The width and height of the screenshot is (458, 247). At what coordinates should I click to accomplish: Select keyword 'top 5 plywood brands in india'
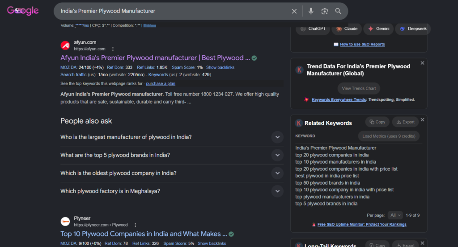click(x=326, y=204)
